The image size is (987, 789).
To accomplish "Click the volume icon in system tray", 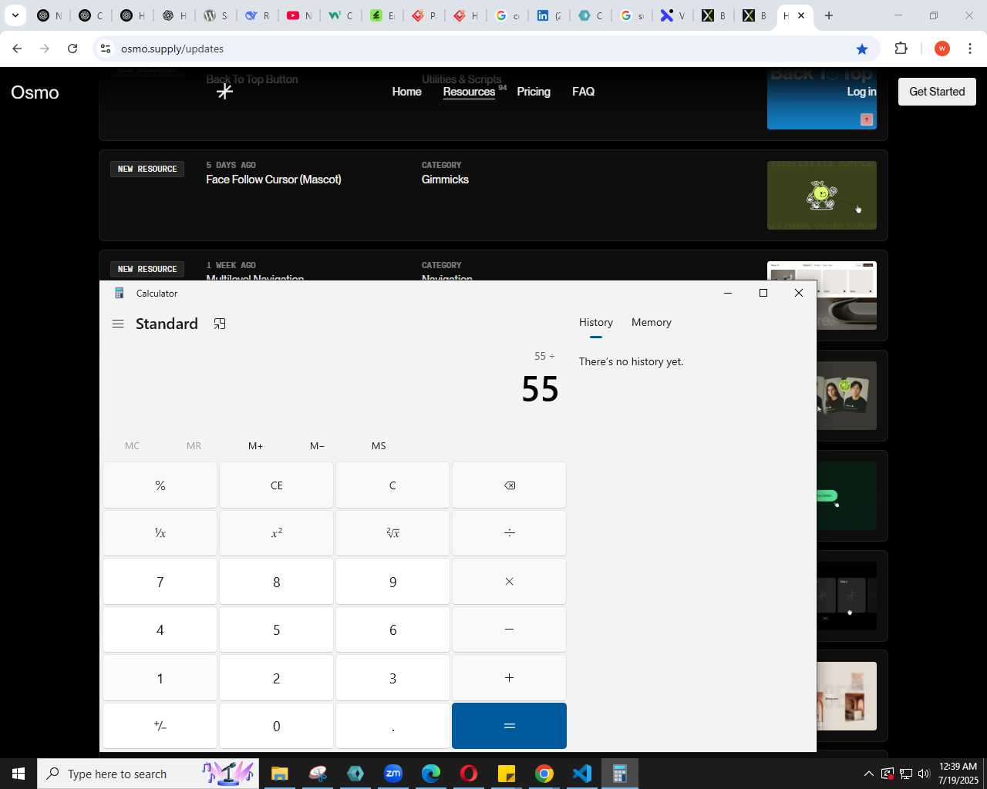I will 924,774.
